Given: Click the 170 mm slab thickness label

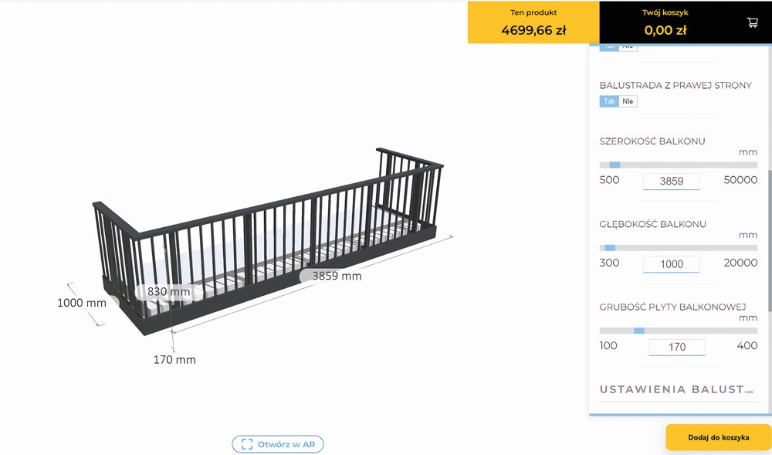Looking at the screenshot, I should pos(174,360).
